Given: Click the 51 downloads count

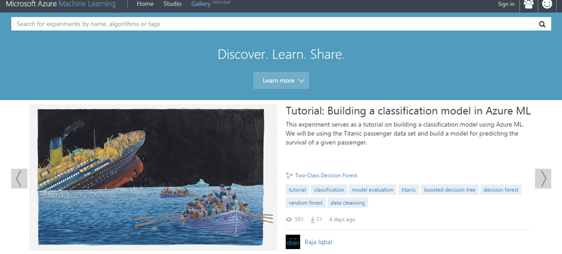Looking at the screenshot, I should click(x=319, y=220).
